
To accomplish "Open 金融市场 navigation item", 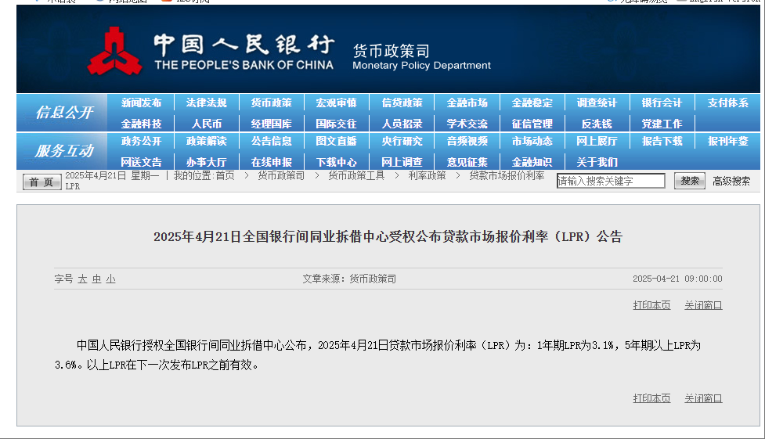I will tap(467, 103).
